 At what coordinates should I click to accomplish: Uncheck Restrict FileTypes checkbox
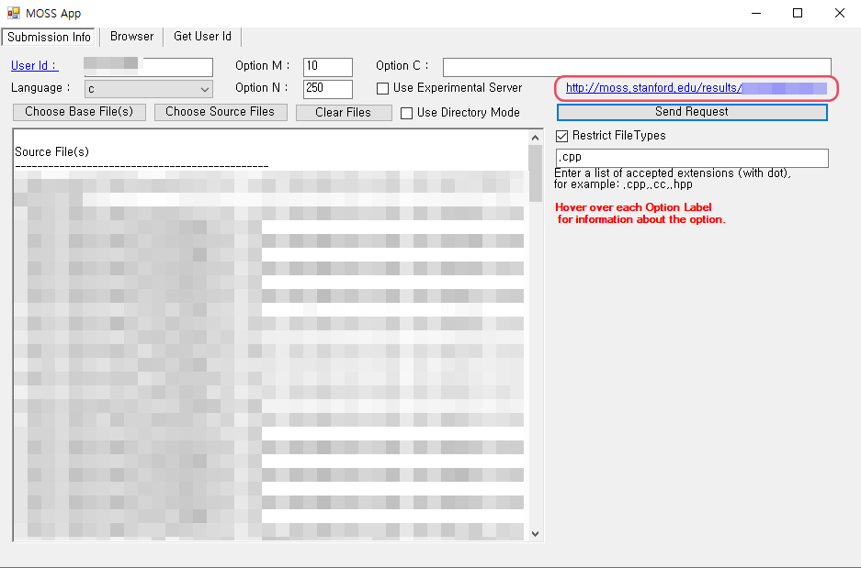561,136
